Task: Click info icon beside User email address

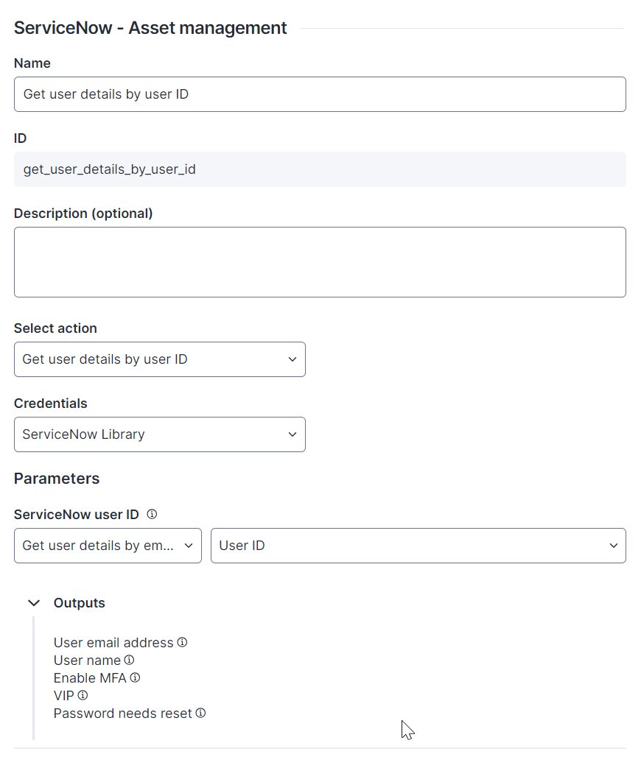Action: click(x=182, y=642)
